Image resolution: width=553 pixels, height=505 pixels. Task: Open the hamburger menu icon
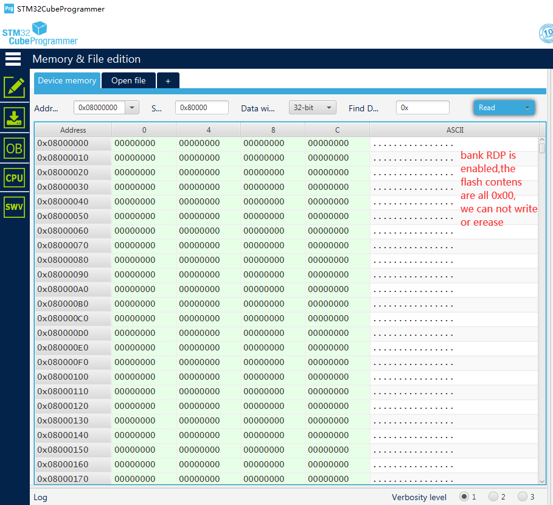click(x=13, y=59)
